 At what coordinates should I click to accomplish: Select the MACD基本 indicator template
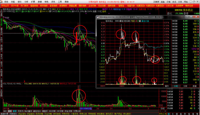pos(28,111)
